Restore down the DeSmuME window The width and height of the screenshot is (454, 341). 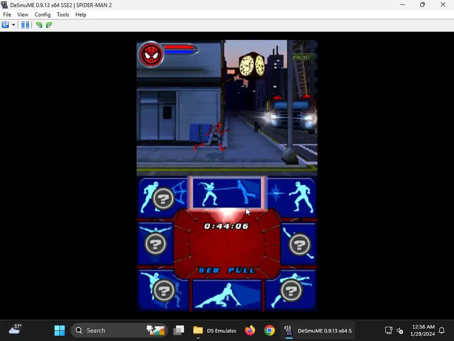tap(423, 4)
